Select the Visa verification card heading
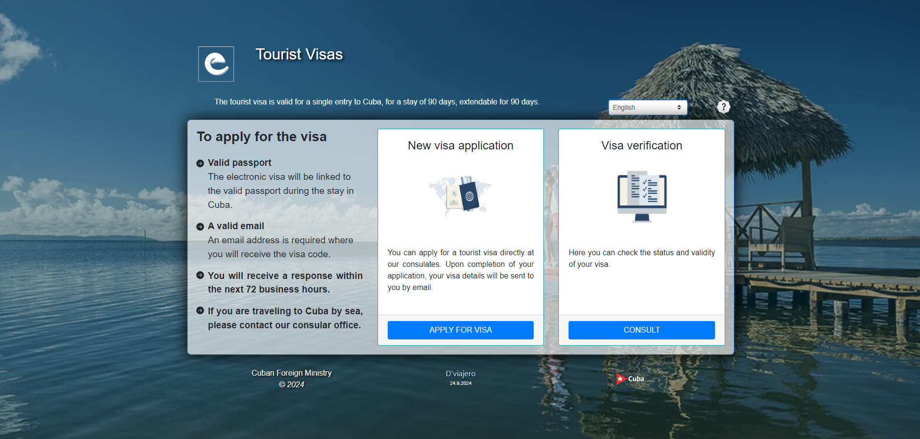Screen dimensions: 920x439 (642, 146)
